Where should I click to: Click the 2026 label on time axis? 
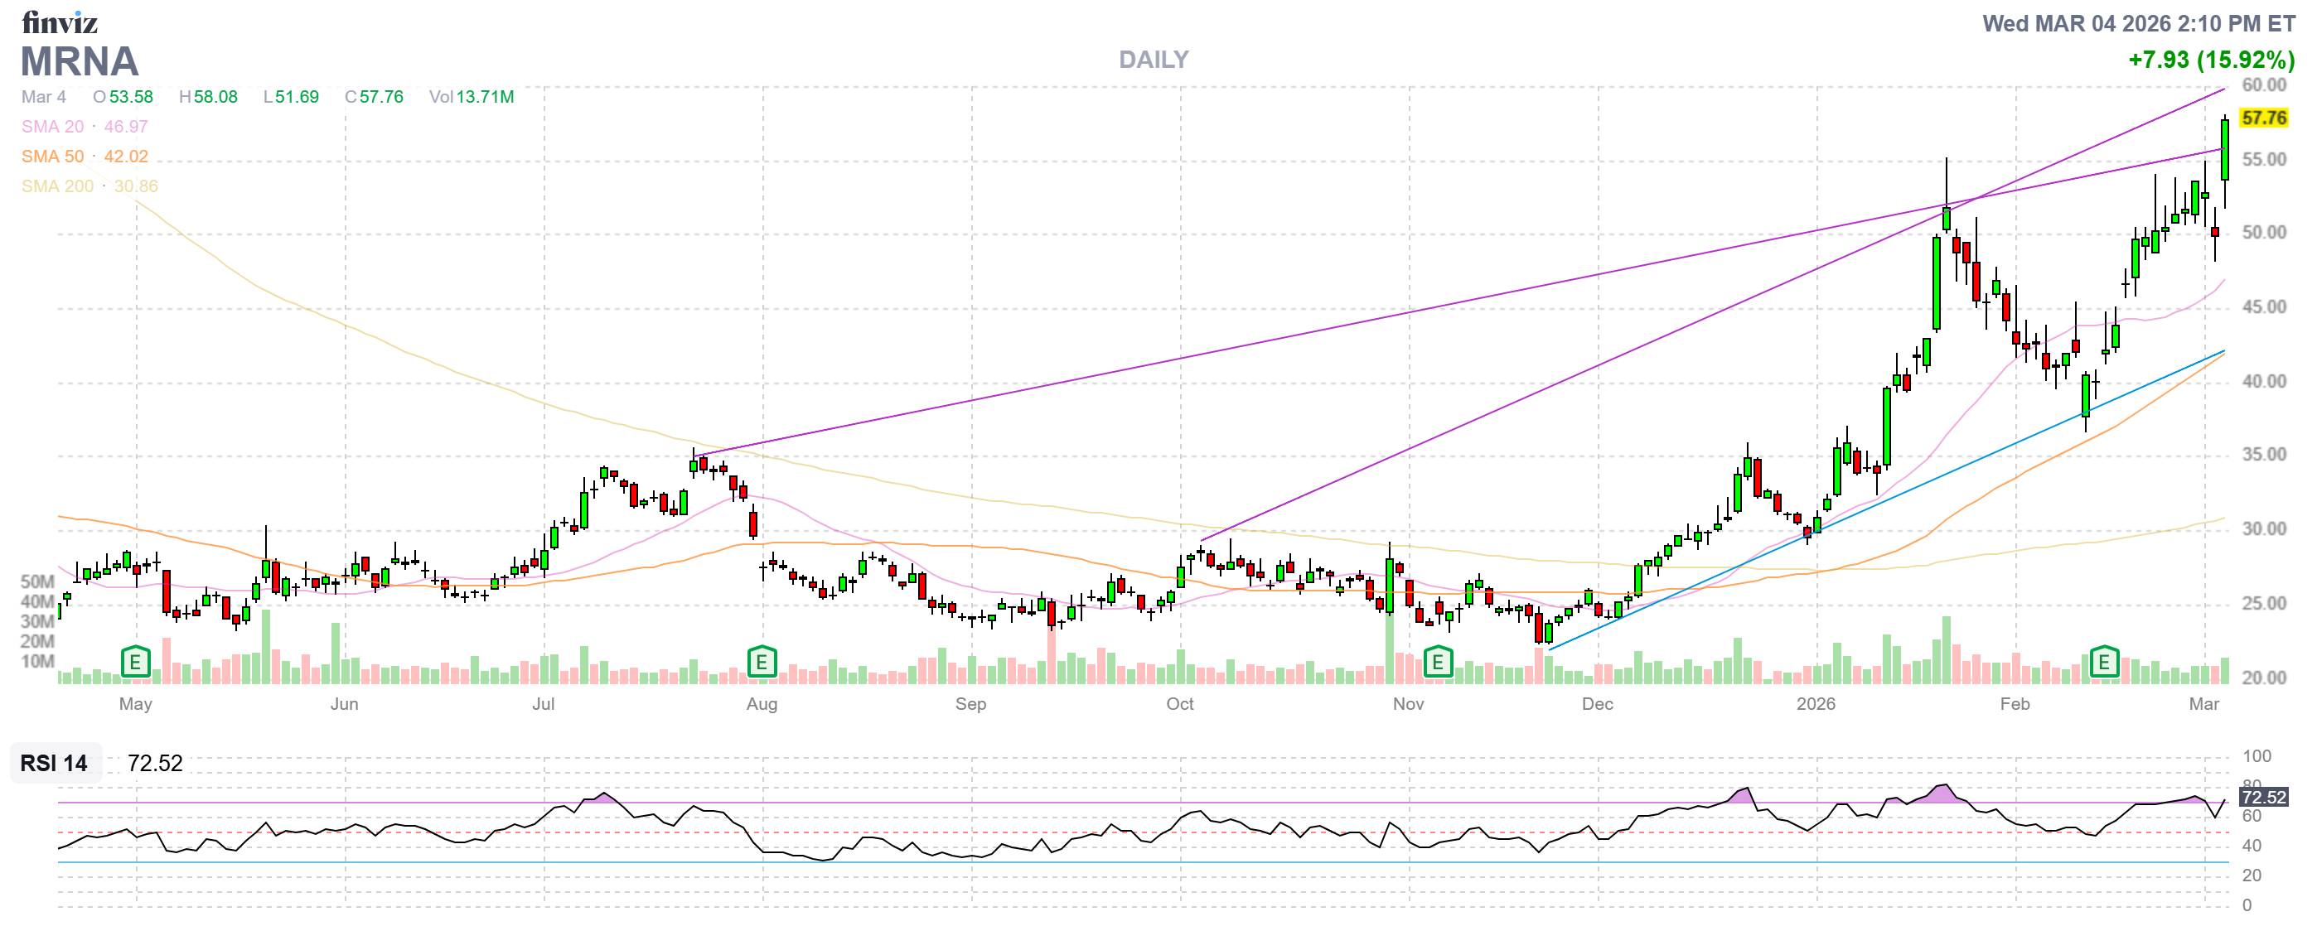1815,704
